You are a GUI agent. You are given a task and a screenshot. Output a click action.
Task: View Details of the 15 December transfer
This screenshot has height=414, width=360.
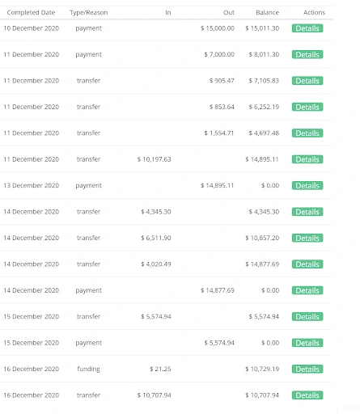point(307,316)
